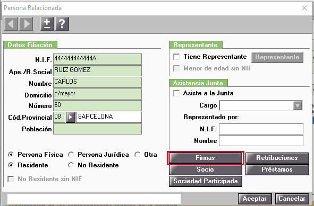Choose No Residente radio option
This screenshot has height=206, width=314.
(x=71, y=165)
